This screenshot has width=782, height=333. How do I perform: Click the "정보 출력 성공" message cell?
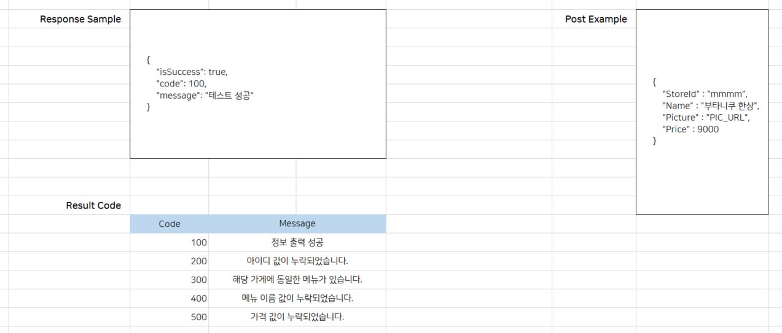(x=297, y=242)
